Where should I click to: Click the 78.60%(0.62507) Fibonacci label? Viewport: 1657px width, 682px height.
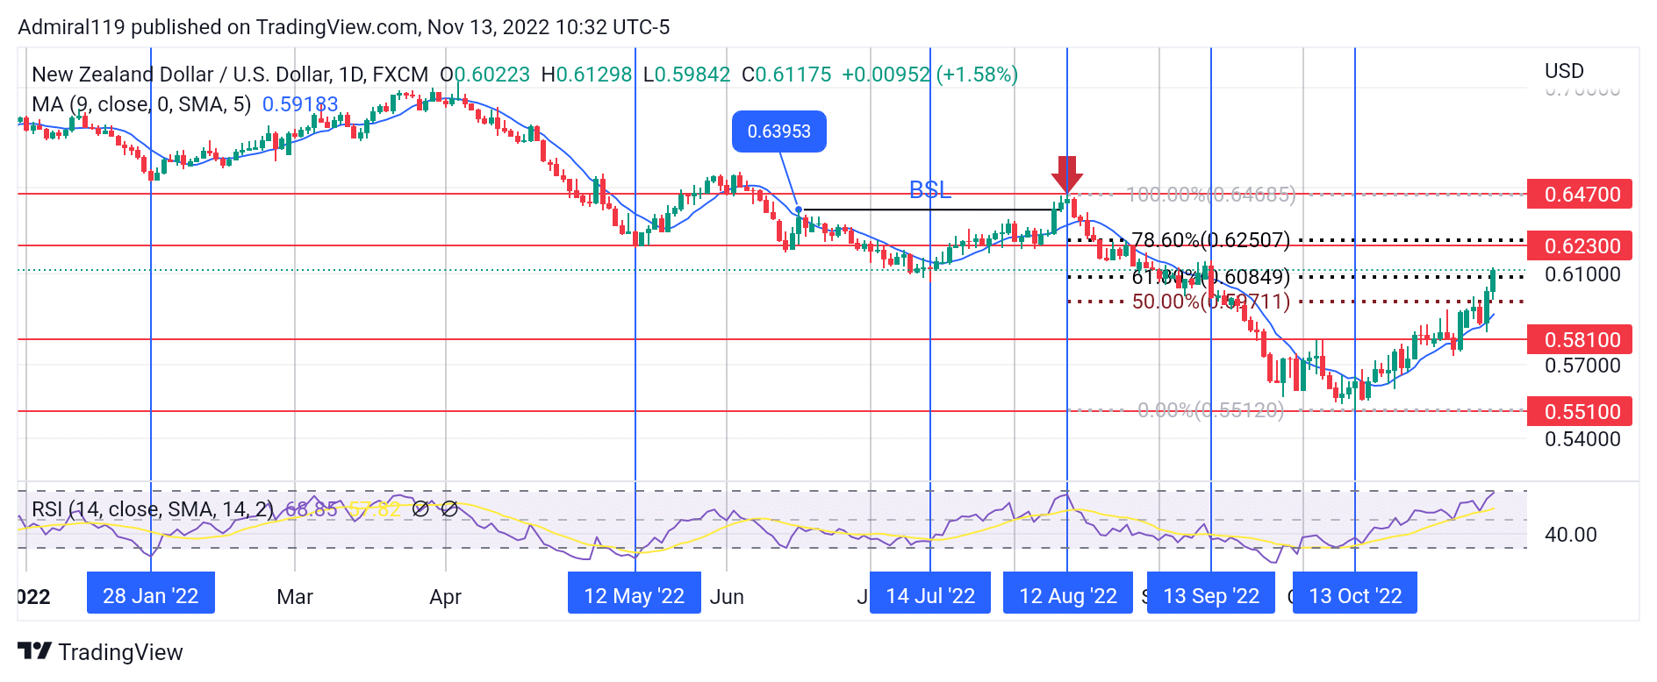[x=1211, y=239]
